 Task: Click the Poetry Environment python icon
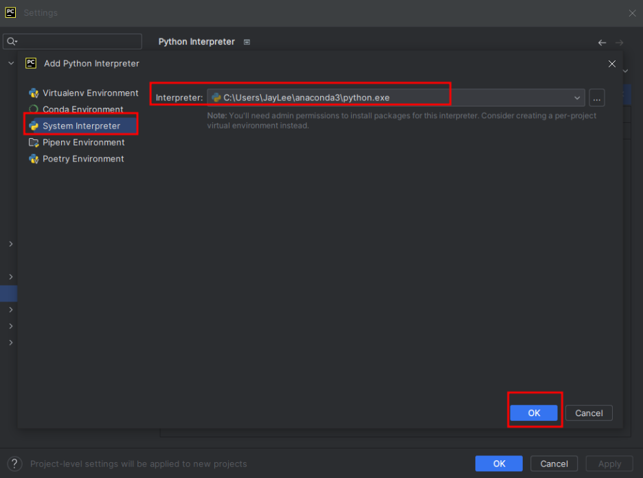coord(34,159)
